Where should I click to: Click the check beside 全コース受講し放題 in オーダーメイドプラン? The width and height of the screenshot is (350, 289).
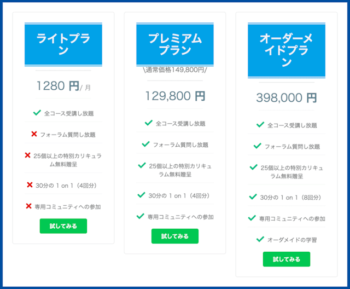click(260, 125)
